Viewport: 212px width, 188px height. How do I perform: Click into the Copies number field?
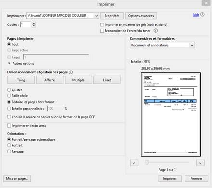point(26,24)
